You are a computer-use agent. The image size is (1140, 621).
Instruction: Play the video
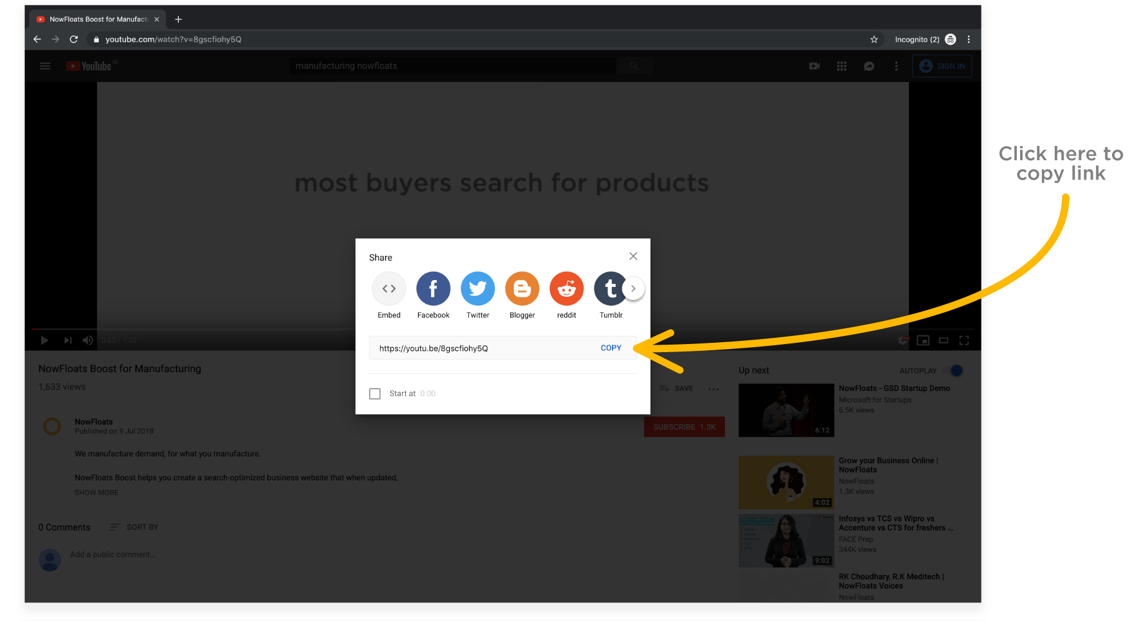coord(44,340)
